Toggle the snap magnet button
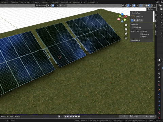Viewport: 163px width, 122px height. [x=53, y=6]
